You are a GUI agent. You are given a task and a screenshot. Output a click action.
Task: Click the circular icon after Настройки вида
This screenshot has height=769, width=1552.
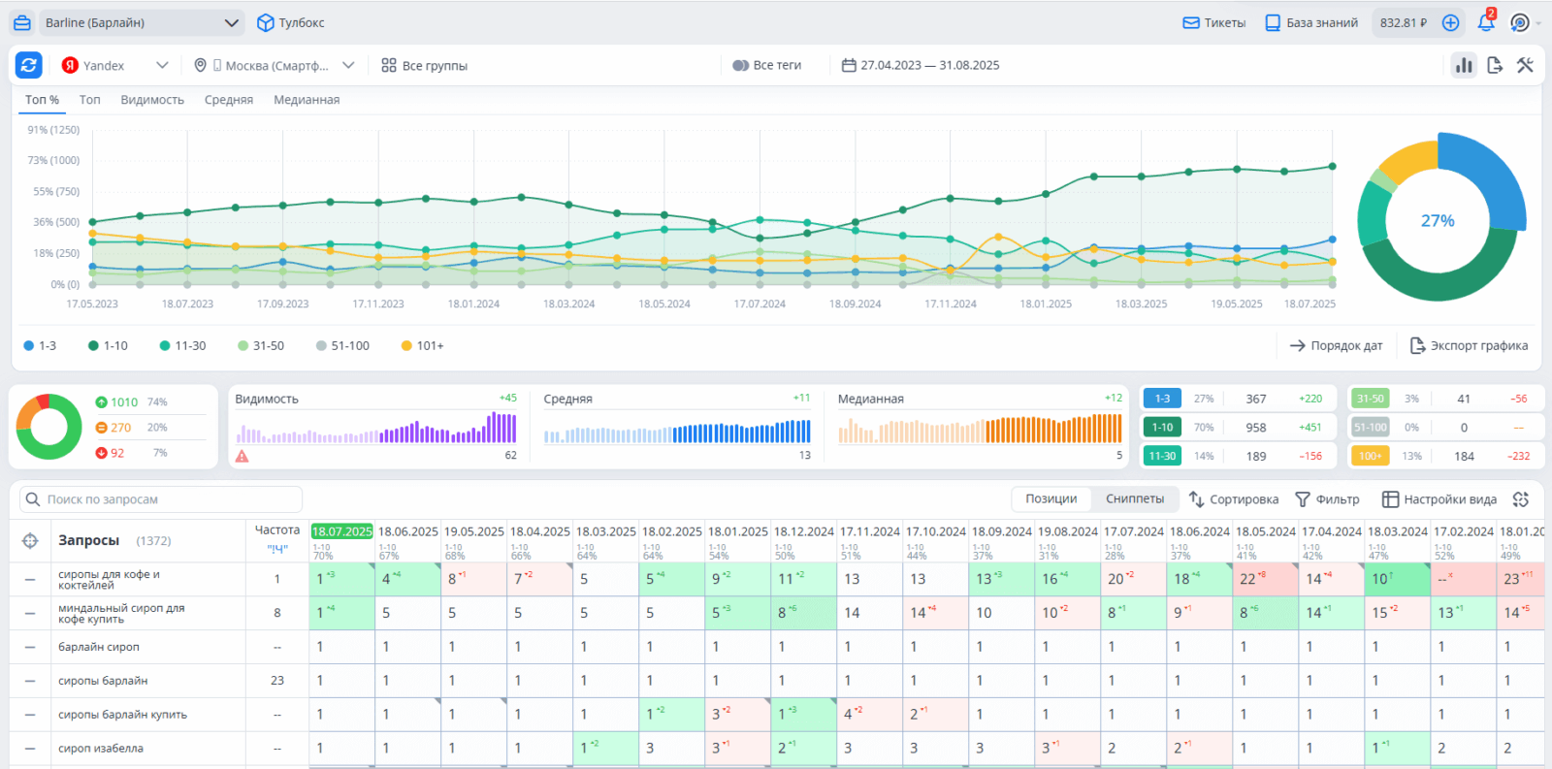(x=1521, y=499)
